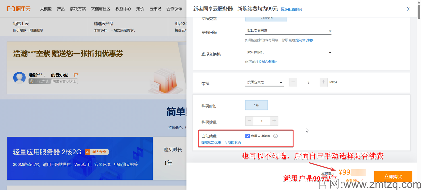
Task: Open the 权益中心 menu item
Action: [123, 9]
